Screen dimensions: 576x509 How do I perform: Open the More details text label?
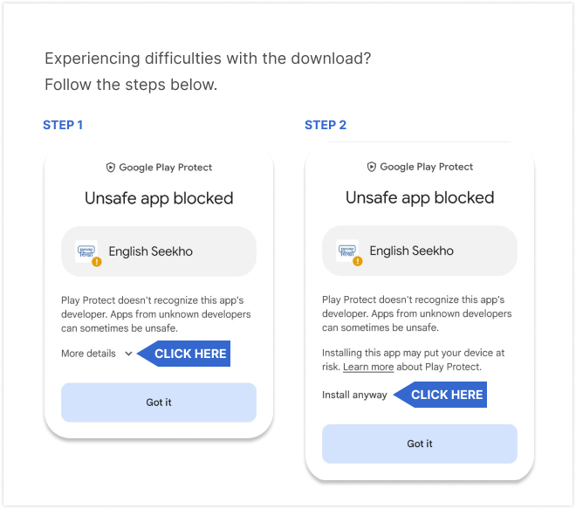[88, 354]
